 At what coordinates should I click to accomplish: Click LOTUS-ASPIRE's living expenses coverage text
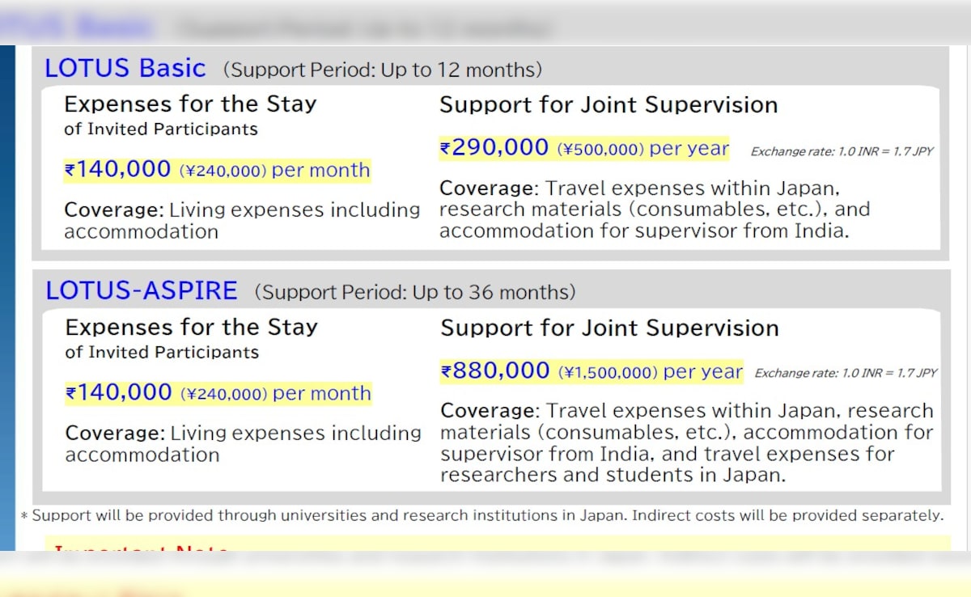243,443
